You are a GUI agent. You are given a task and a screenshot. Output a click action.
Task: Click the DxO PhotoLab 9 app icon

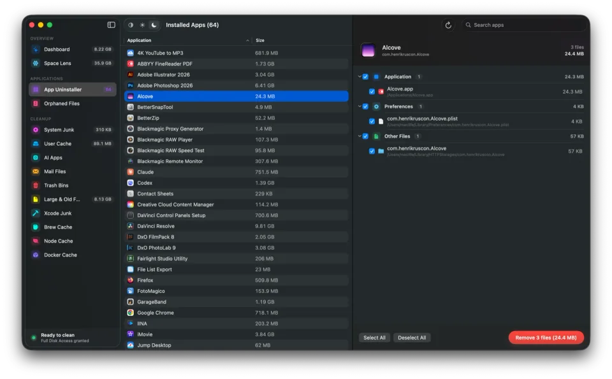[x=130, y=248]
